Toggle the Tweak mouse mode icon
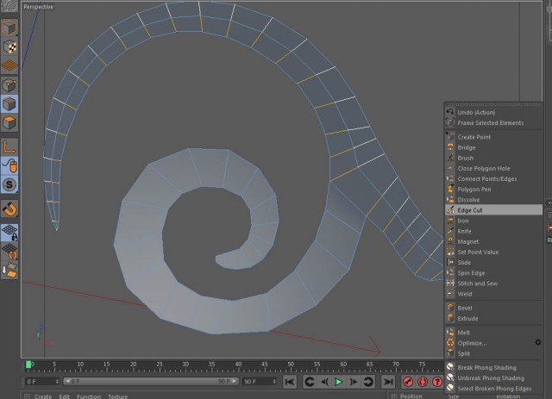This screenshot has height=399, width=552. point(9,165)
